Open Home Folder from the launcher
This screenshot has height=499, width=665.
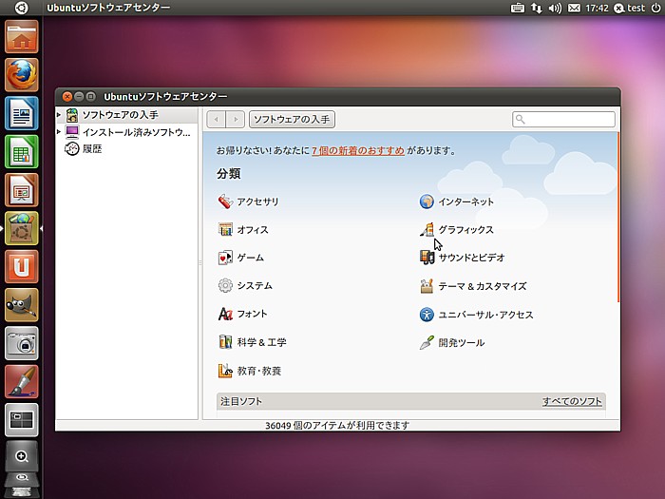point(22,37)
